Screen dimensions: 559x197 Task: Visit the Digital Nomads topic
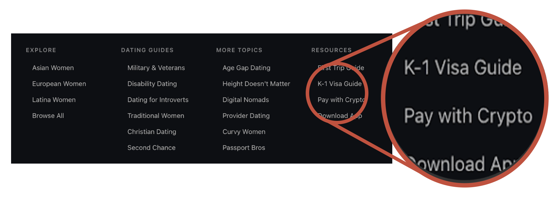245,100
